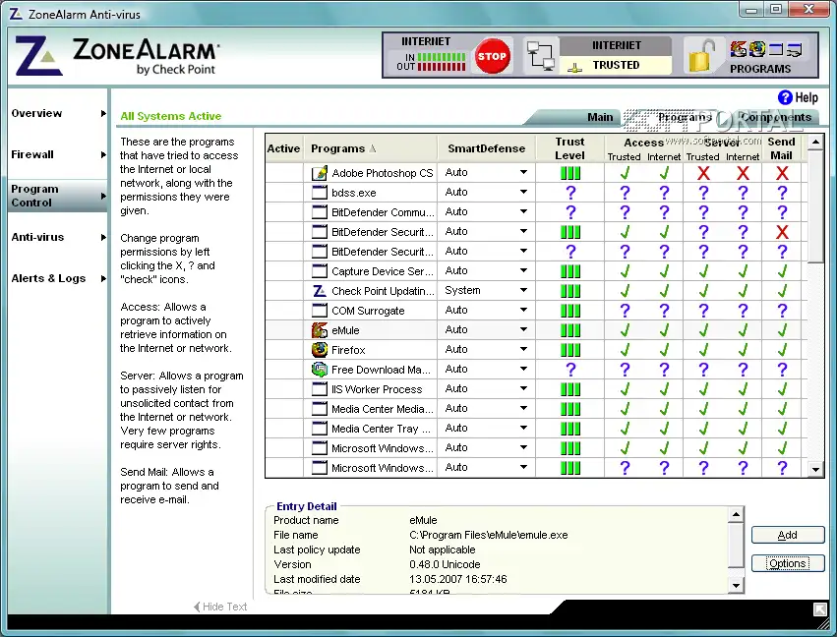
Task: Select the Media Center Tray program row
Action: pos(535,429)
